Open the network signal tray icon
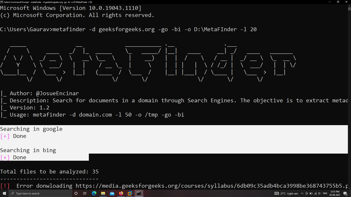Image resolution: width=351 pixels, height=197 pixels. click(x=316, y=193)
